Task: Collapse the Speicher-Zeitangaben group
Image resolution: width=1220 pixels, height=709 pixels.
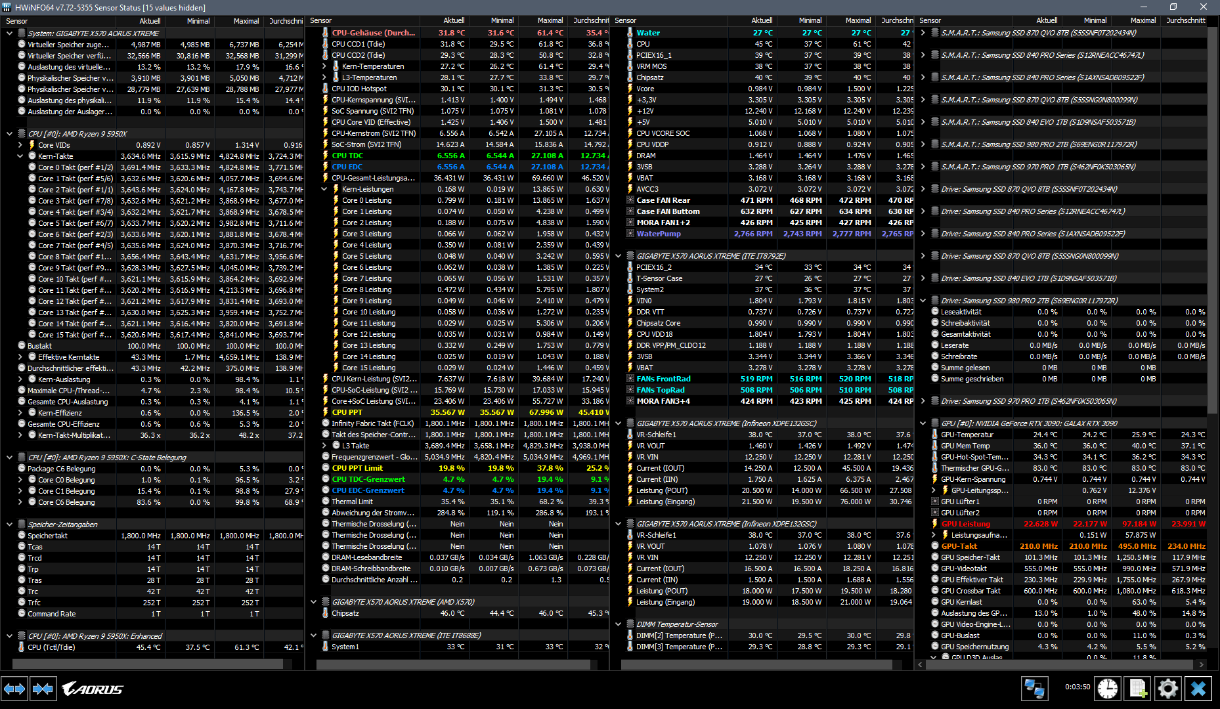Action: tap(9, 525)
